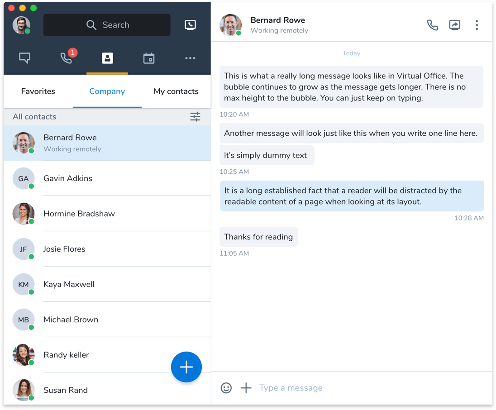Viewport: 496px width, 410px height.
Task: Open calls tab with notification badge
Action: [67, 58]
